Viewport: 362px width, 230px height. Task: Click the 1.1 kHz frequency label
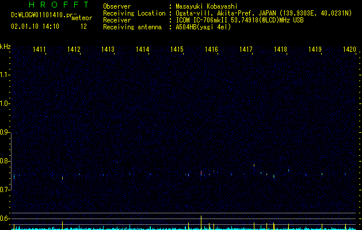(x=5, y=75)
